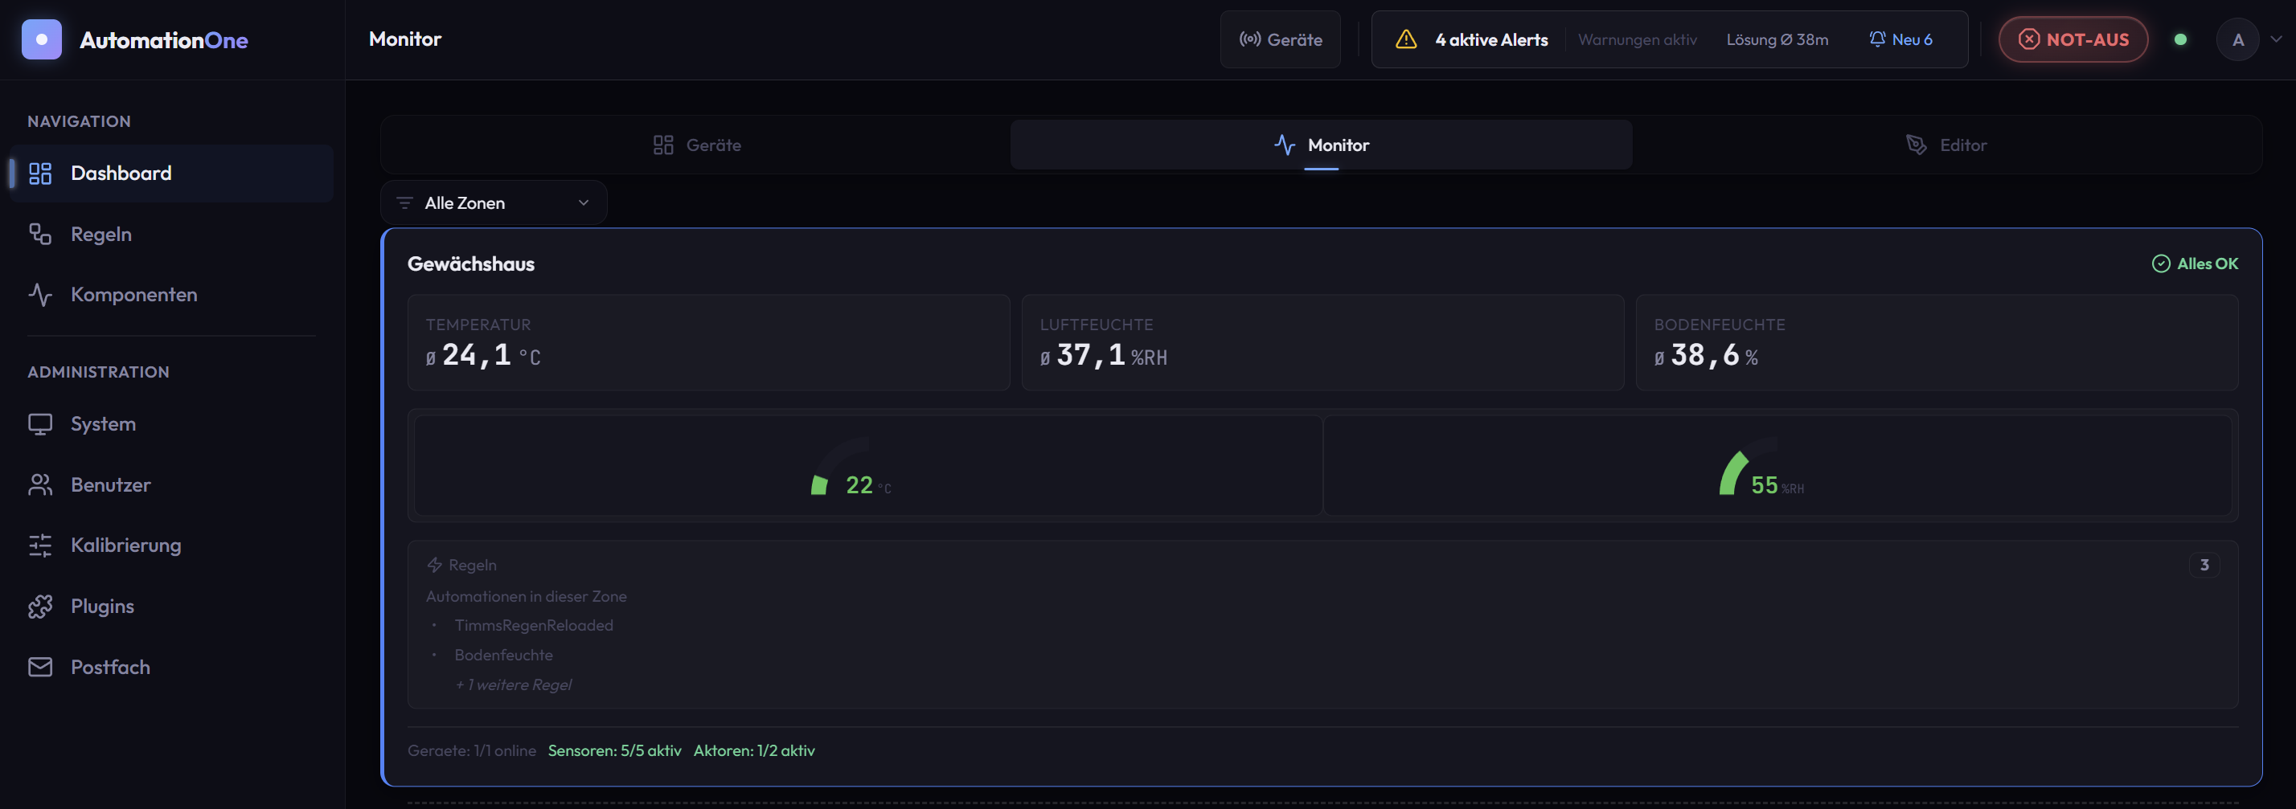The image size is (2296, 809).
Task: Click the Kalibrierung sliders icon
Action: pyautogui.click(x=40, y=545)
